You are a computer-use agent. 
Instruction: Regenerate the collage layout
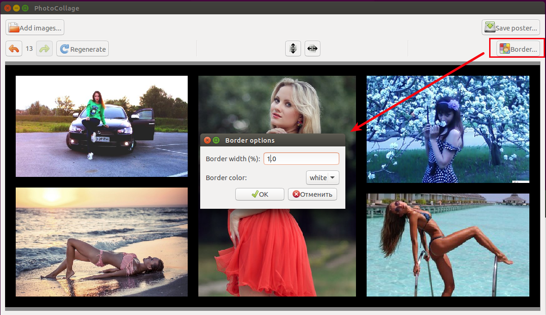83,49
